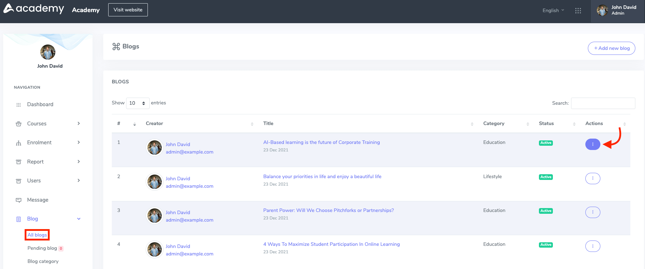This screenshot has width=645, height=269.
Task: Go to Blog category submenu item
Action: click(43, 261)
